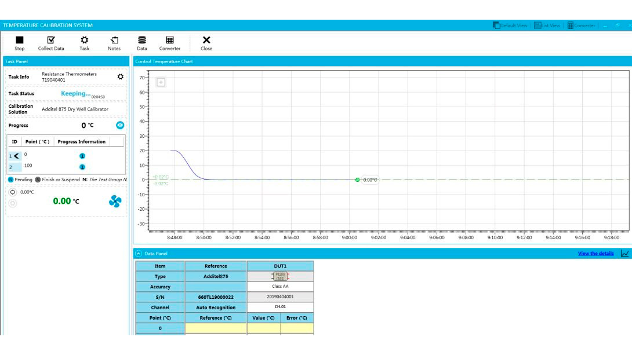Expand chart using the plus button
This screenshot has width=632, height=355.
(x=161, y=82)
